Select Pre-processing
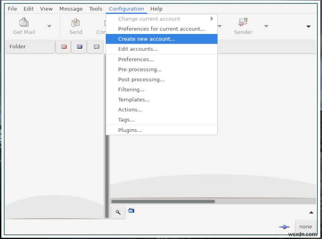Image resolution: width=322 pixels, height=239 pixels. click(x=161, y=69)
